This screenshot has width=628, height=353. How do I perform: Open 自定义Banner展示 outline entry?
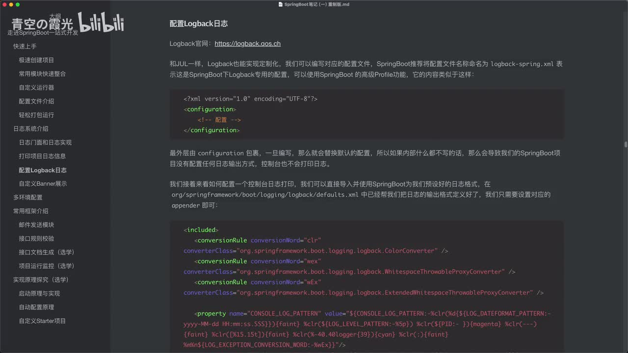(x=43, y=184)
